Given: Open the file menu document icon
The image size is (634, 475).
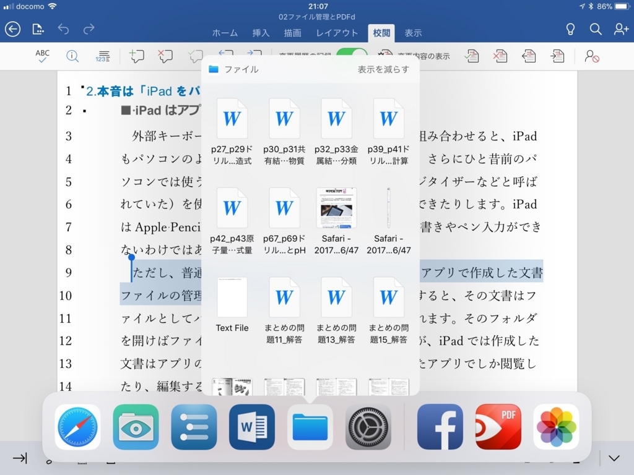Looking at the screenshot, I should (x=38, y=29).
